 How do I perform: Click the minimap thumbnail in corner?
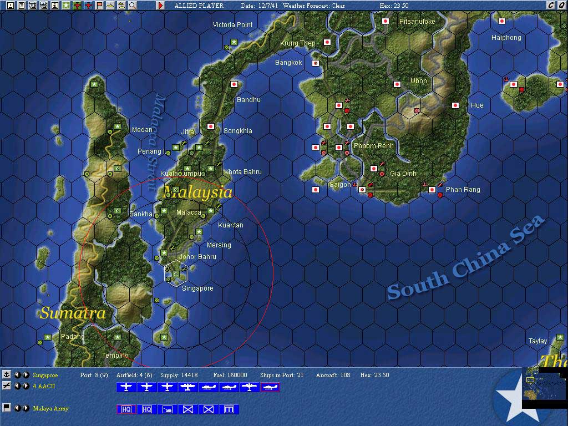545,387
